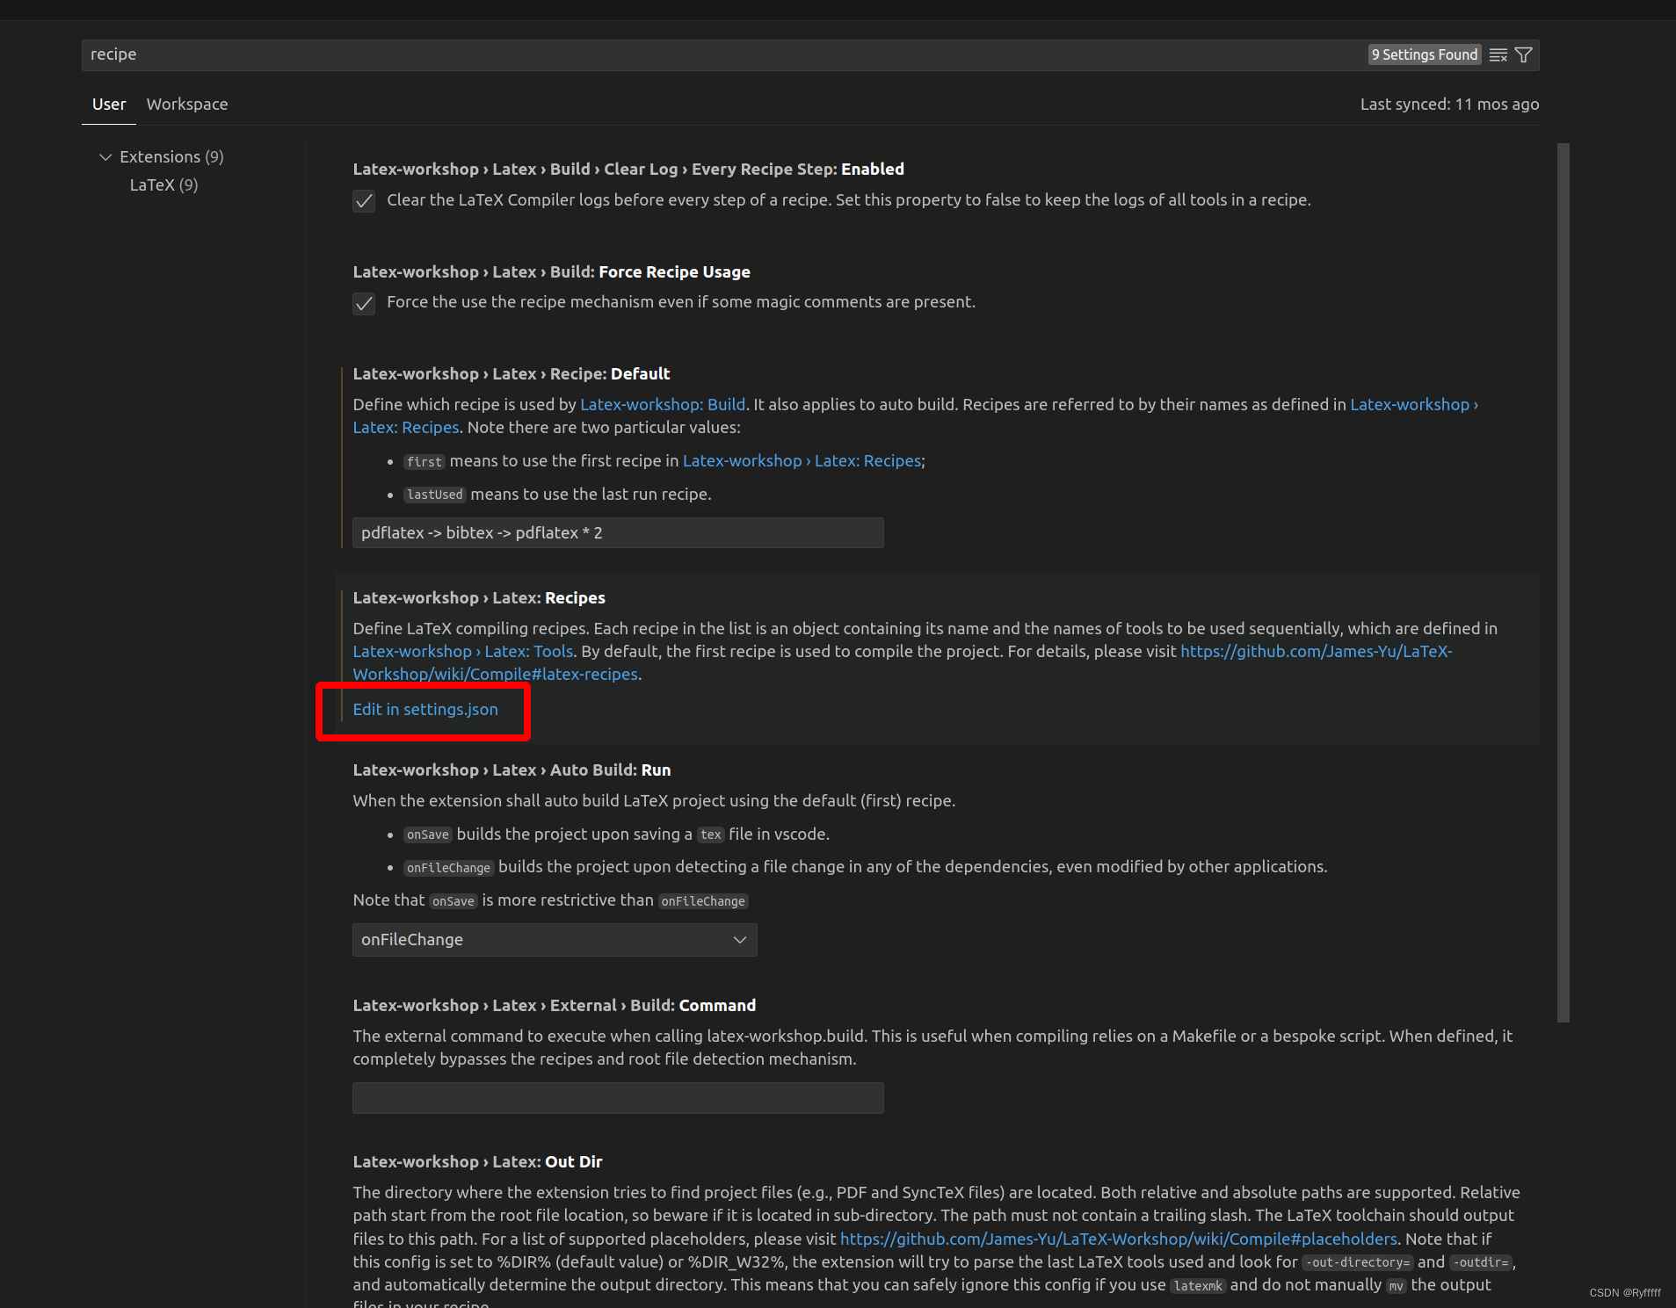Click the 9 Settings Found badge
Image resolution: width=1676 pixels, height=1308 pixels.
click(x=1425, y=54)
